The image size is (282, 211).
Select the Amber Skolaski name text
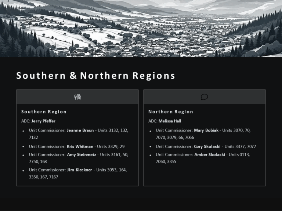[209, 155]
